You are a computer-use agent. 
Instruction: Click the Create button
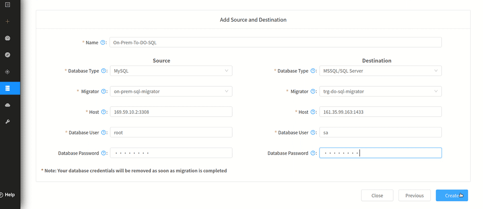[452, 195]
